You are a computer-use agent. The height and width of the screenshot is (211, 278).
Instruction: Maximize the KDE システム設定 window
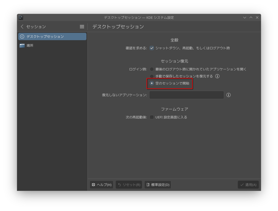click(251, 17)
